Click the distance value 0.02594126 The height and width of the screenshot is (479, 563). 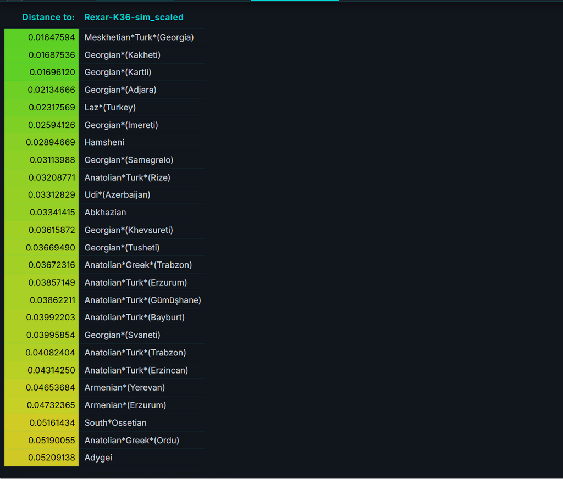tap(51, 125)
